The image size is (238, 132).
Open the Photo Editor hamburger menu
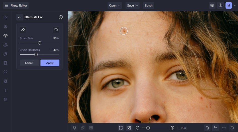[6, 6]
